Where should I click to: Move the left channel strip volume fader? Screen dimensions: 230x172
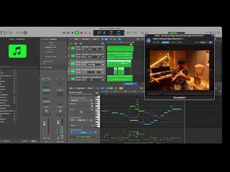44,124
